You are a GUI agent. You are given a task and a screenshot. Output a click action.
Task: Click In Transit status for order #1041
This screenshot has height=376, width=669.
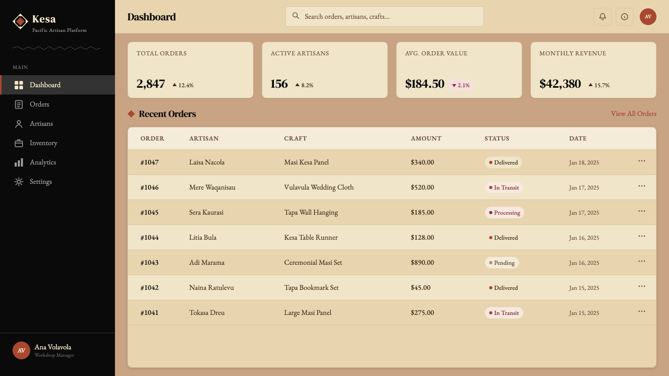pos(504,313)
